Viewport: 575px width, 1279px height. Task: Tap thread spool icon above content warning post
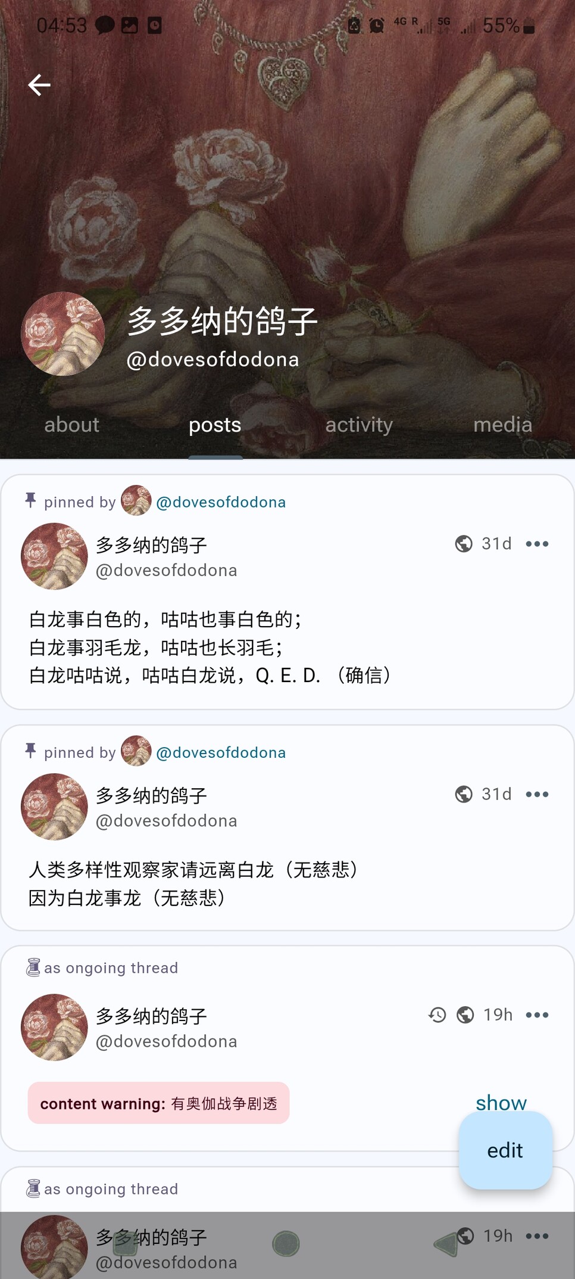(x=33, y=967)
